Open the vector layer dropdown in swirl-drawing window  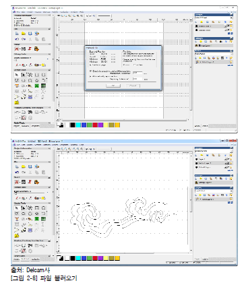click(232, 151)
